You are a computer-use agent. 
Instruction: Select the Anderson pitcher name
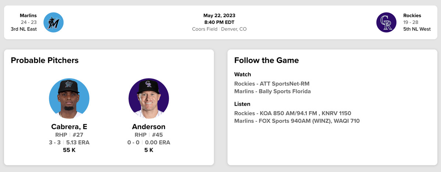(148, 127)
